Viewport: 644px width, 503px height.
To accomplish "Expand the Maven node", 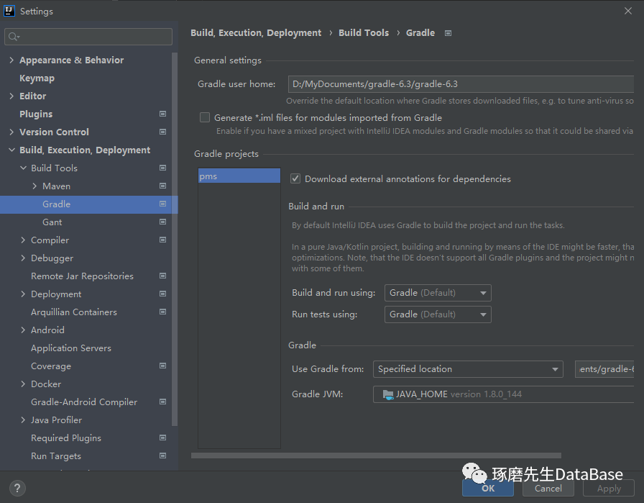I will coord(34,186).
